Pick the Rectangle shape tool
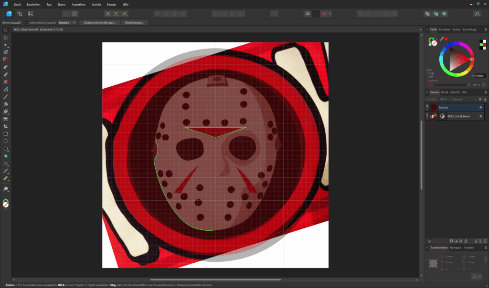This screenshot has height=288, width=489. (x=6, y=134)
